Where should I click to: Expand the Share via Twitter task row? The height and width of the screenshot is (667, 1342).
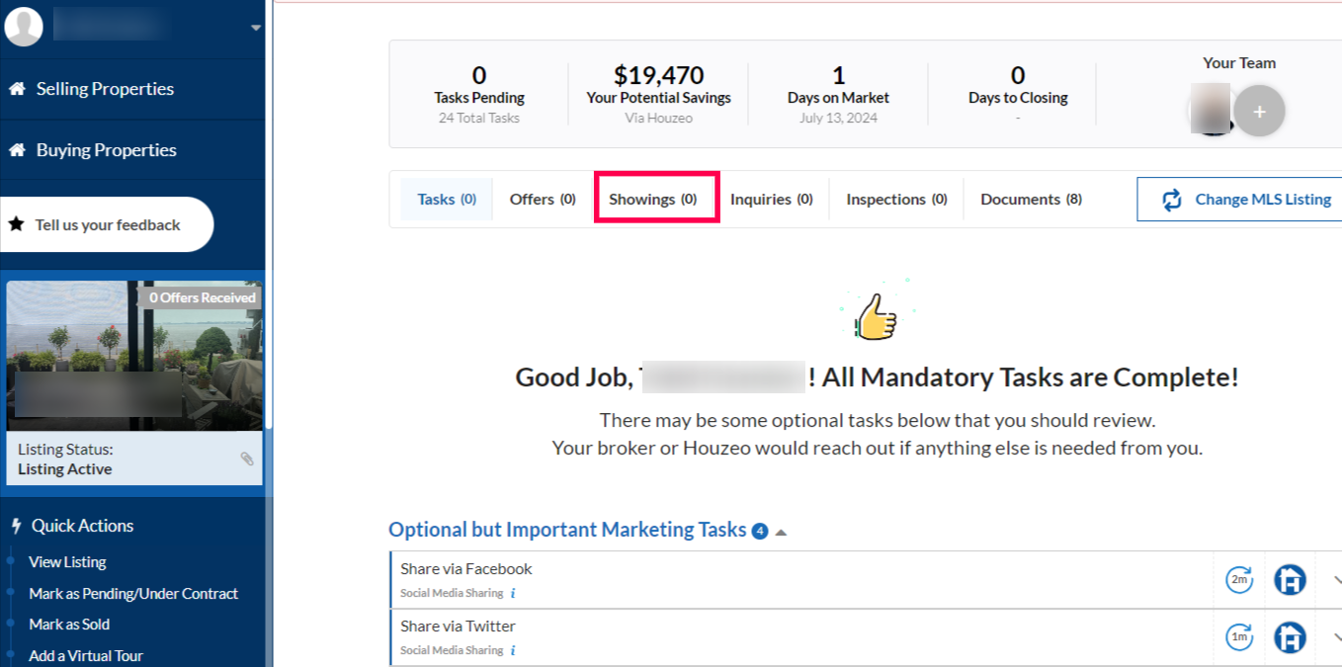1336,637
